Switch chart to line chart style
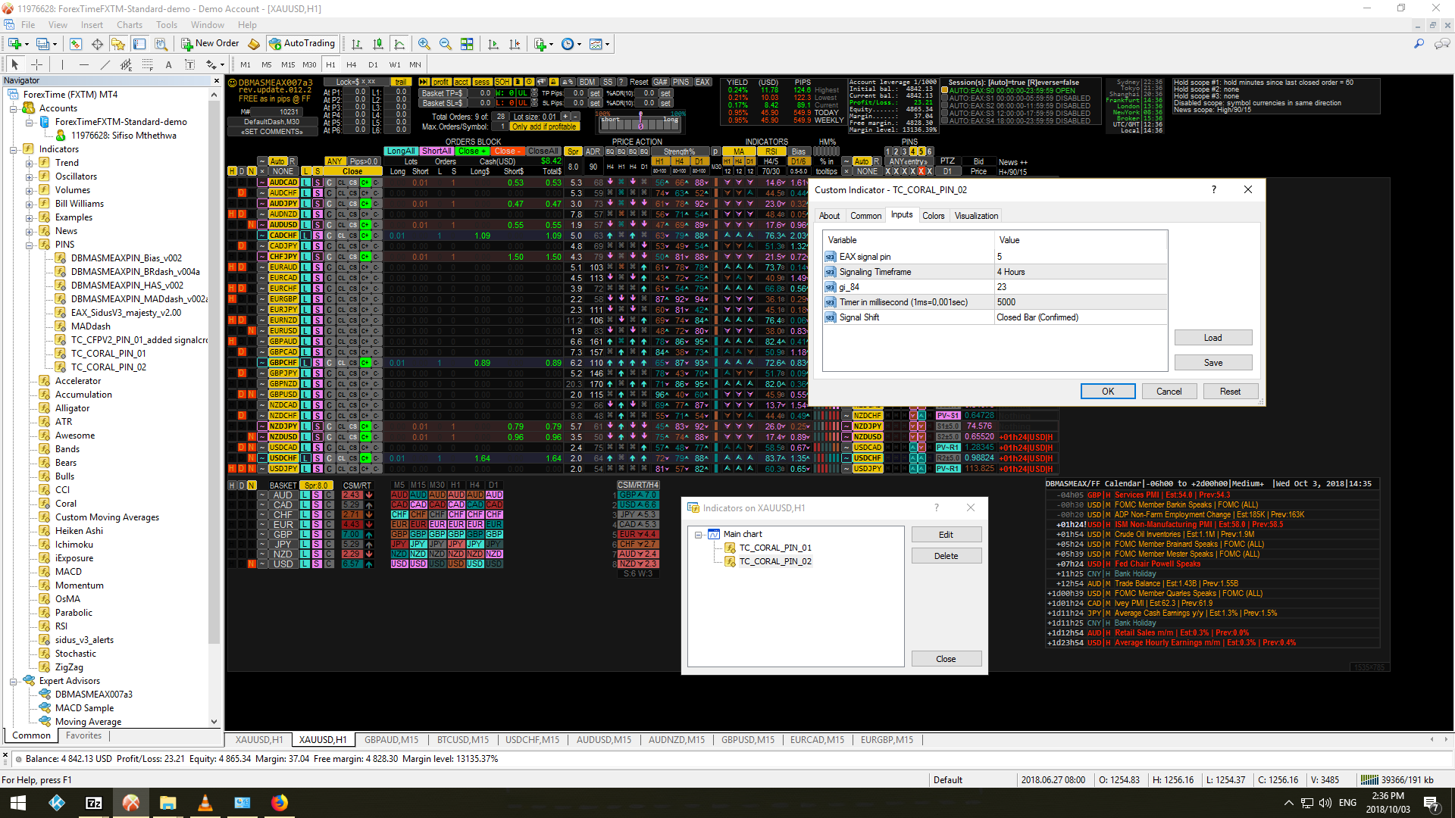1455x818 pixels. coord(399,44)
